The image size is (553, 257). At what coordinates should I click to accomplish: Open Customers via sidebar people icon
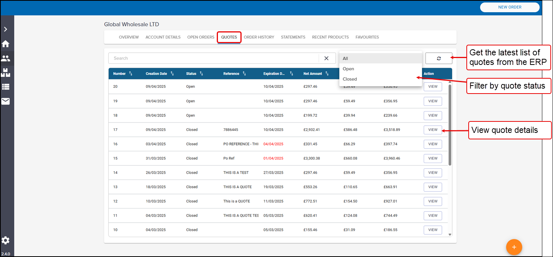6,58
